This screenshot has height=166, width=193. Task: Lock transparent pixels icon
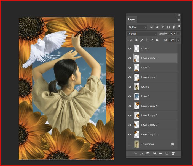(136, 40)
